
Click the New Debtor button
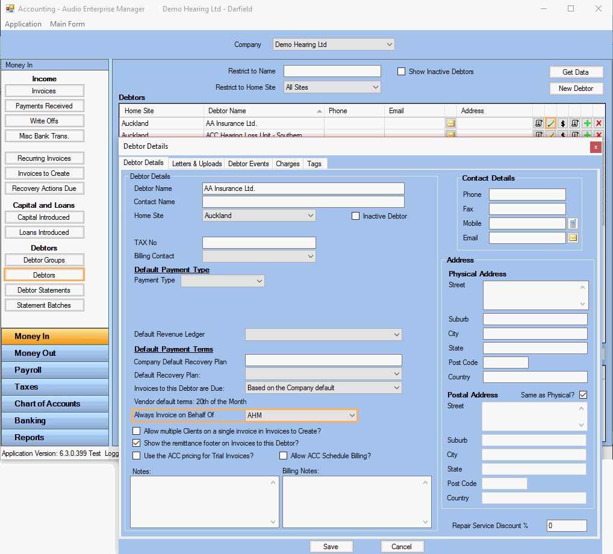point(576,89)
